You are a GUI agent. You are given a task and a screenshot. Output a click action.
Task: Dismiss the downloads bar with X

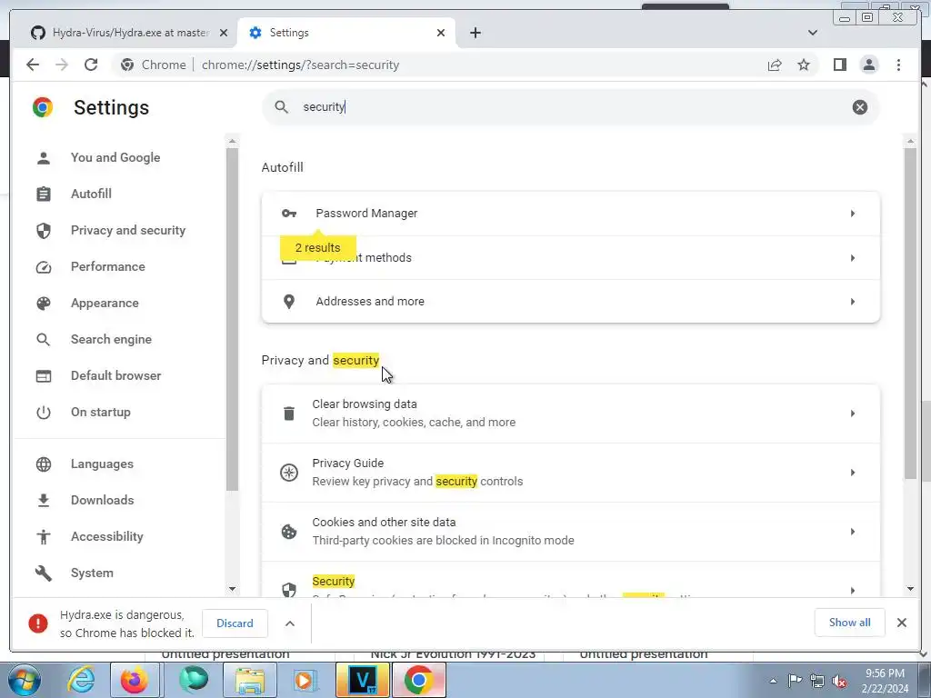tap(901, 623)
